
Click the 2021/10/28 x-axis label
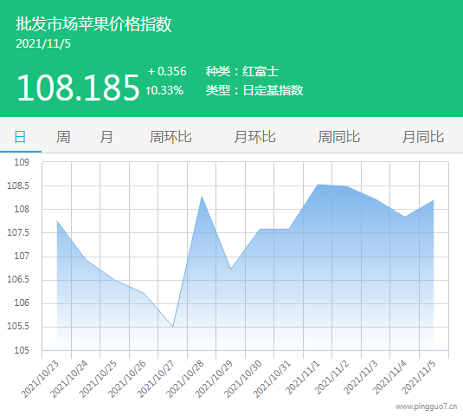pos(185,379)
